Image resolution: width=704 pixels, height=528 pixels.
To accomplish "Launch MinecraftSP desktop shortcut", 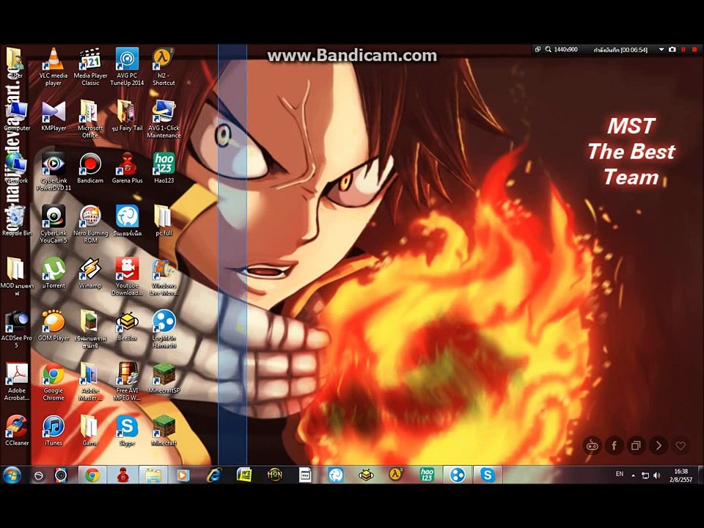I will (164, 378).
